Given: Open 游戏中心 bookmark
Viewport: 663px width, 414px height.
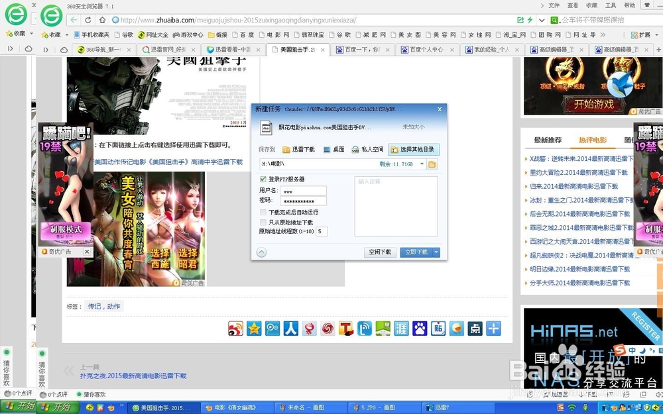Looking at the screenshot, I should coord(188,34).
